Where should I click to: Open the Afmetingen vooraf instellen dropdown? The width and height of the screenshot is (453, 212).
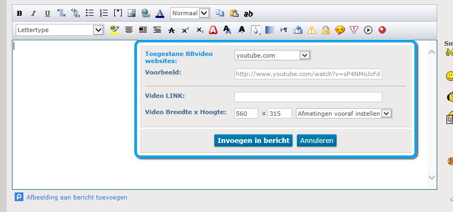(344, 114)
